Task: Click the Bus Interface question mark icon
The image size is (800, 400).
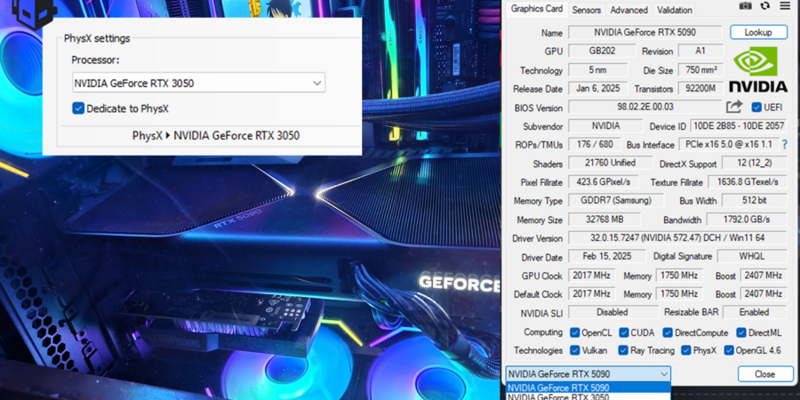Action: pyautogui.click(x=784, y=144)
